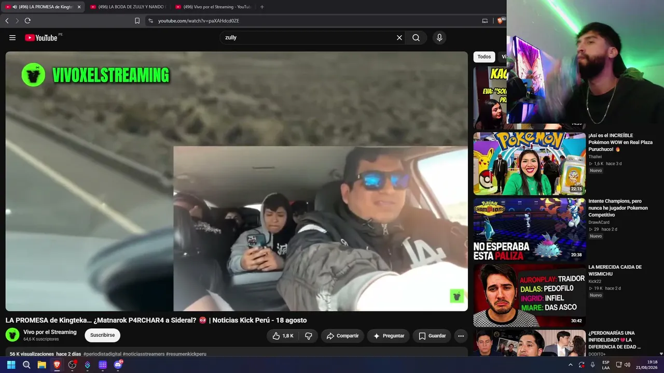Image resolution: width=664 pixels, height=373 pixels.
Task: Bookmark this page from the address bar
Action: [137, 21]
